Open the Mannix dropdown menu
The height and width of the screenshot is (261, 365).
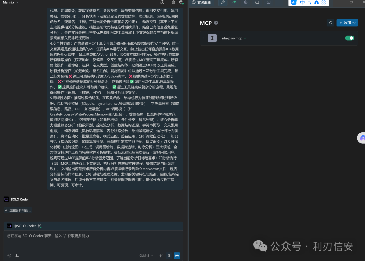pos(10,2)
